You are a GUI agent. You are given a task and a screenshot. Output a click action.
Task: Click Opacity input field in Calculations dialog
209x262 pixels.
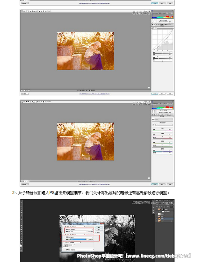tap(72, 245)
